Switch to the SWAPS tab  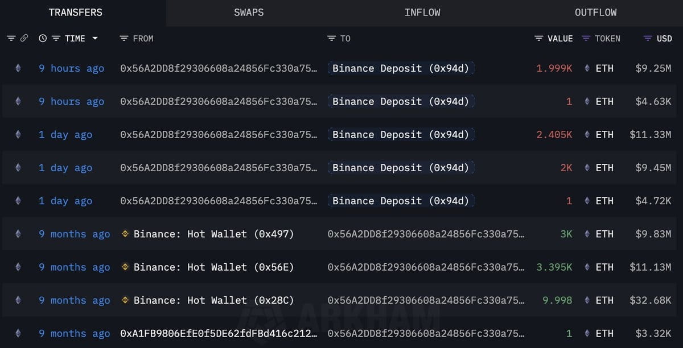(x=249, y=12)
